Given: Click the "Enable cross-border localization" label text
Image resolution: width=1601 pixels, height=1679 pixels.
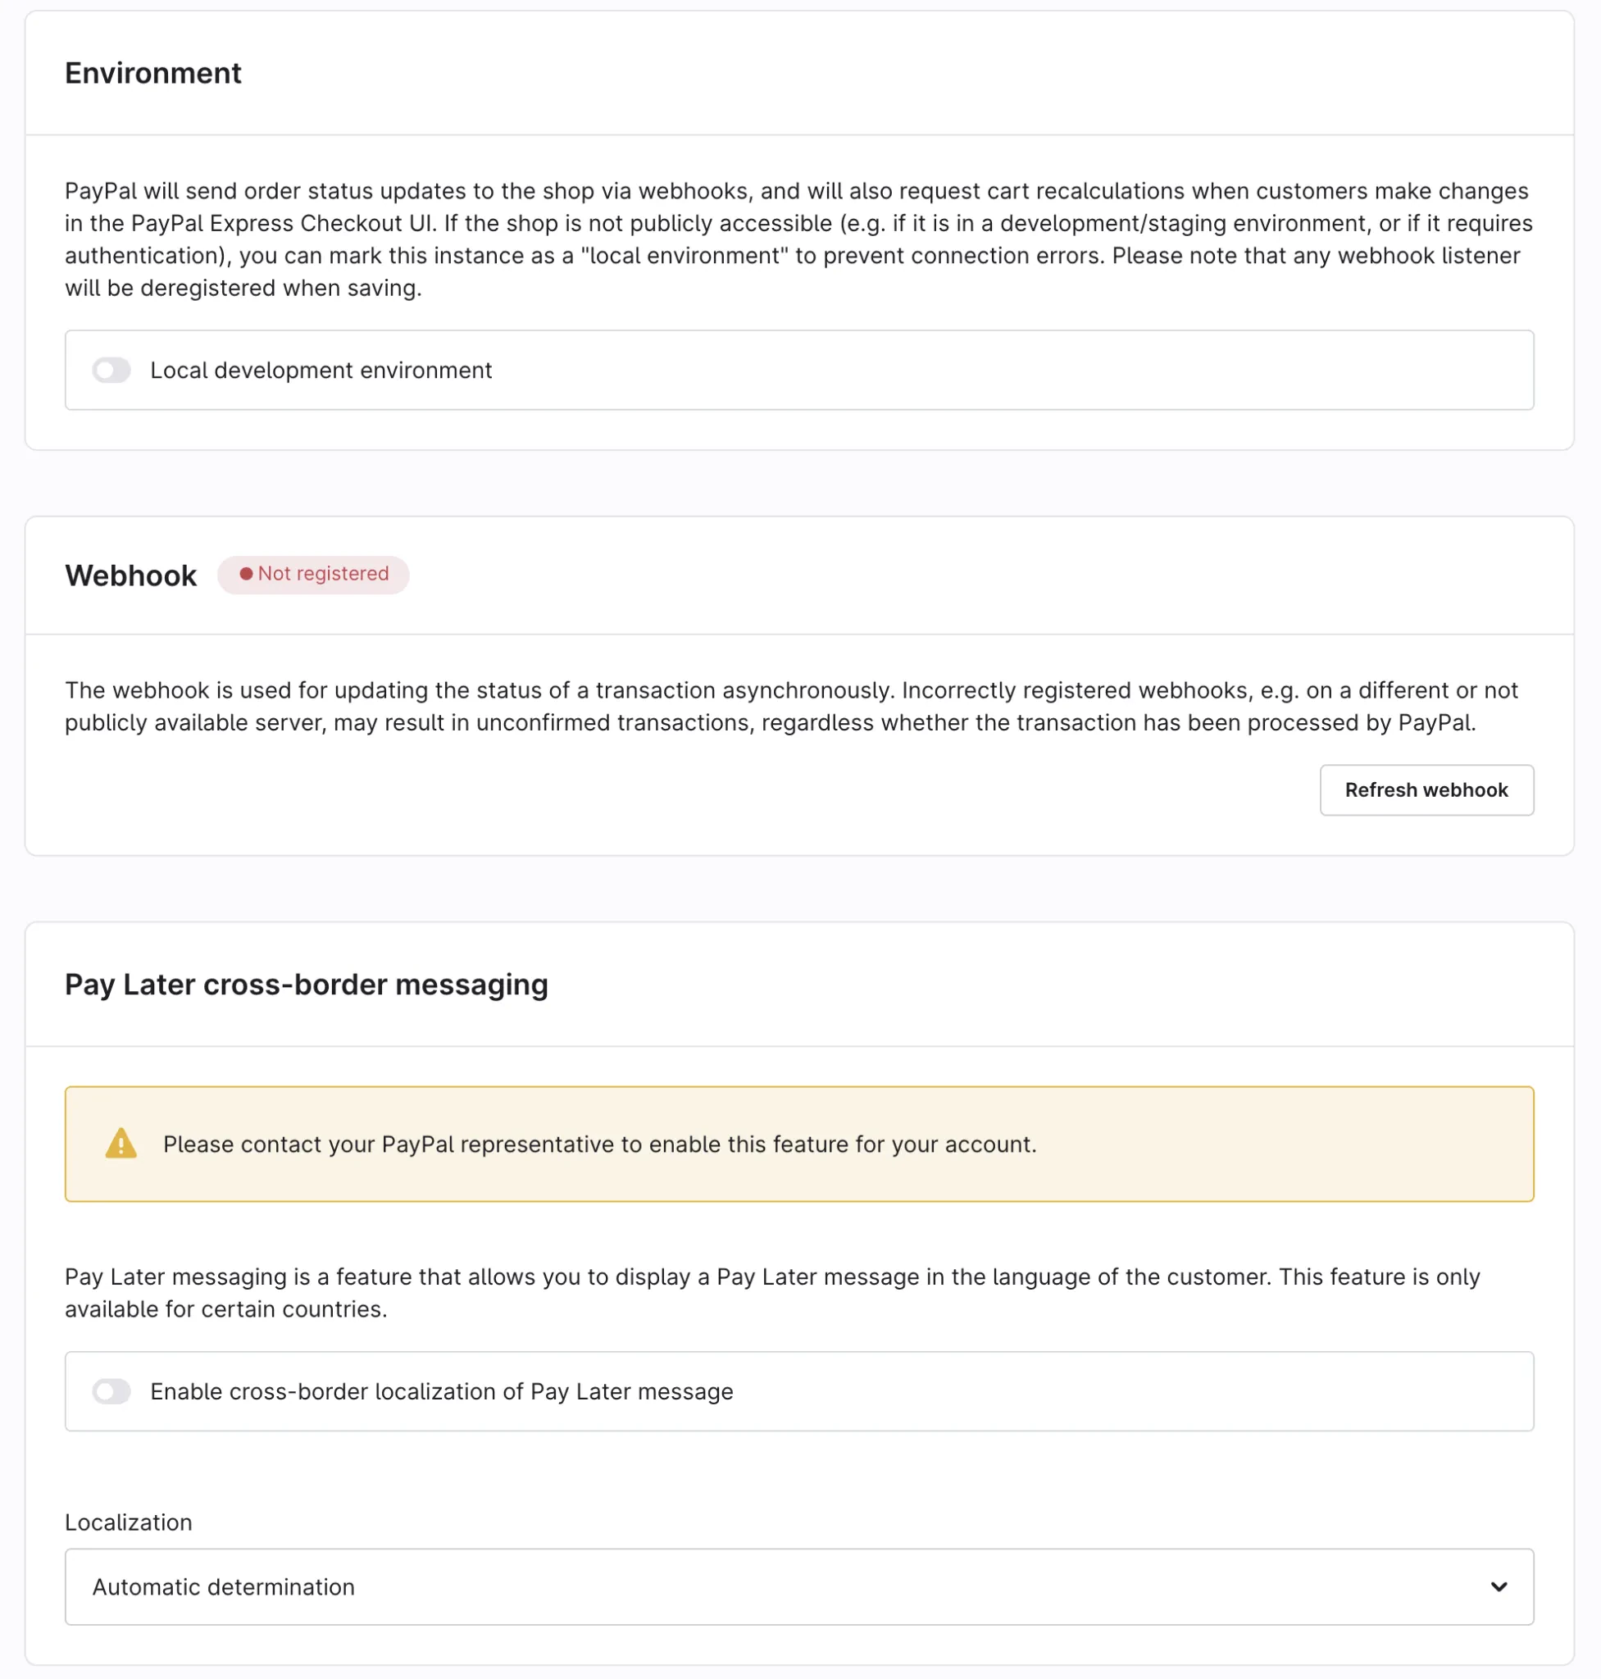Looking at the screenshot, I should tap(441, 1391).
